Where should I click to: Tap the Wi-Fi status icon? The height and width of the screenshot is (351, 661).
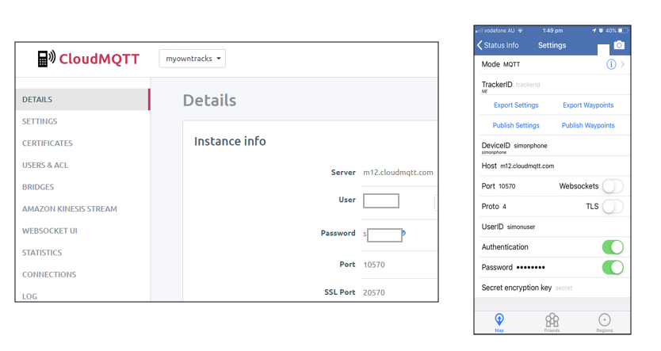pos(520,30)
